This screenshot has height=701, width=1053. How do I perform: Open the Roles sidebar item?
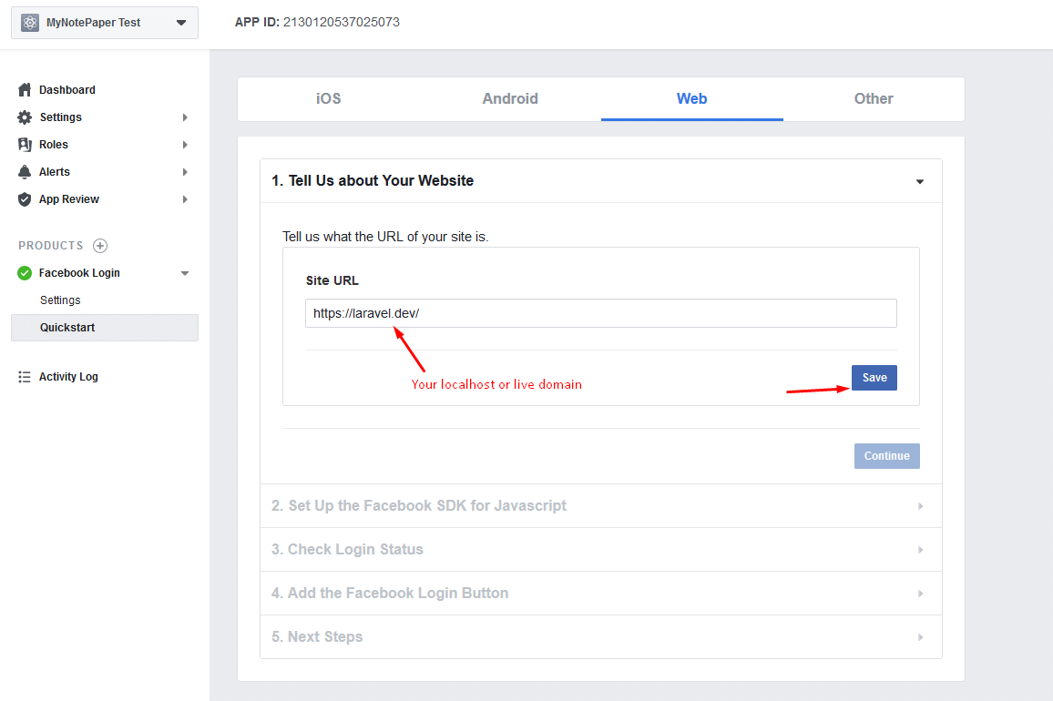point(54,145)
